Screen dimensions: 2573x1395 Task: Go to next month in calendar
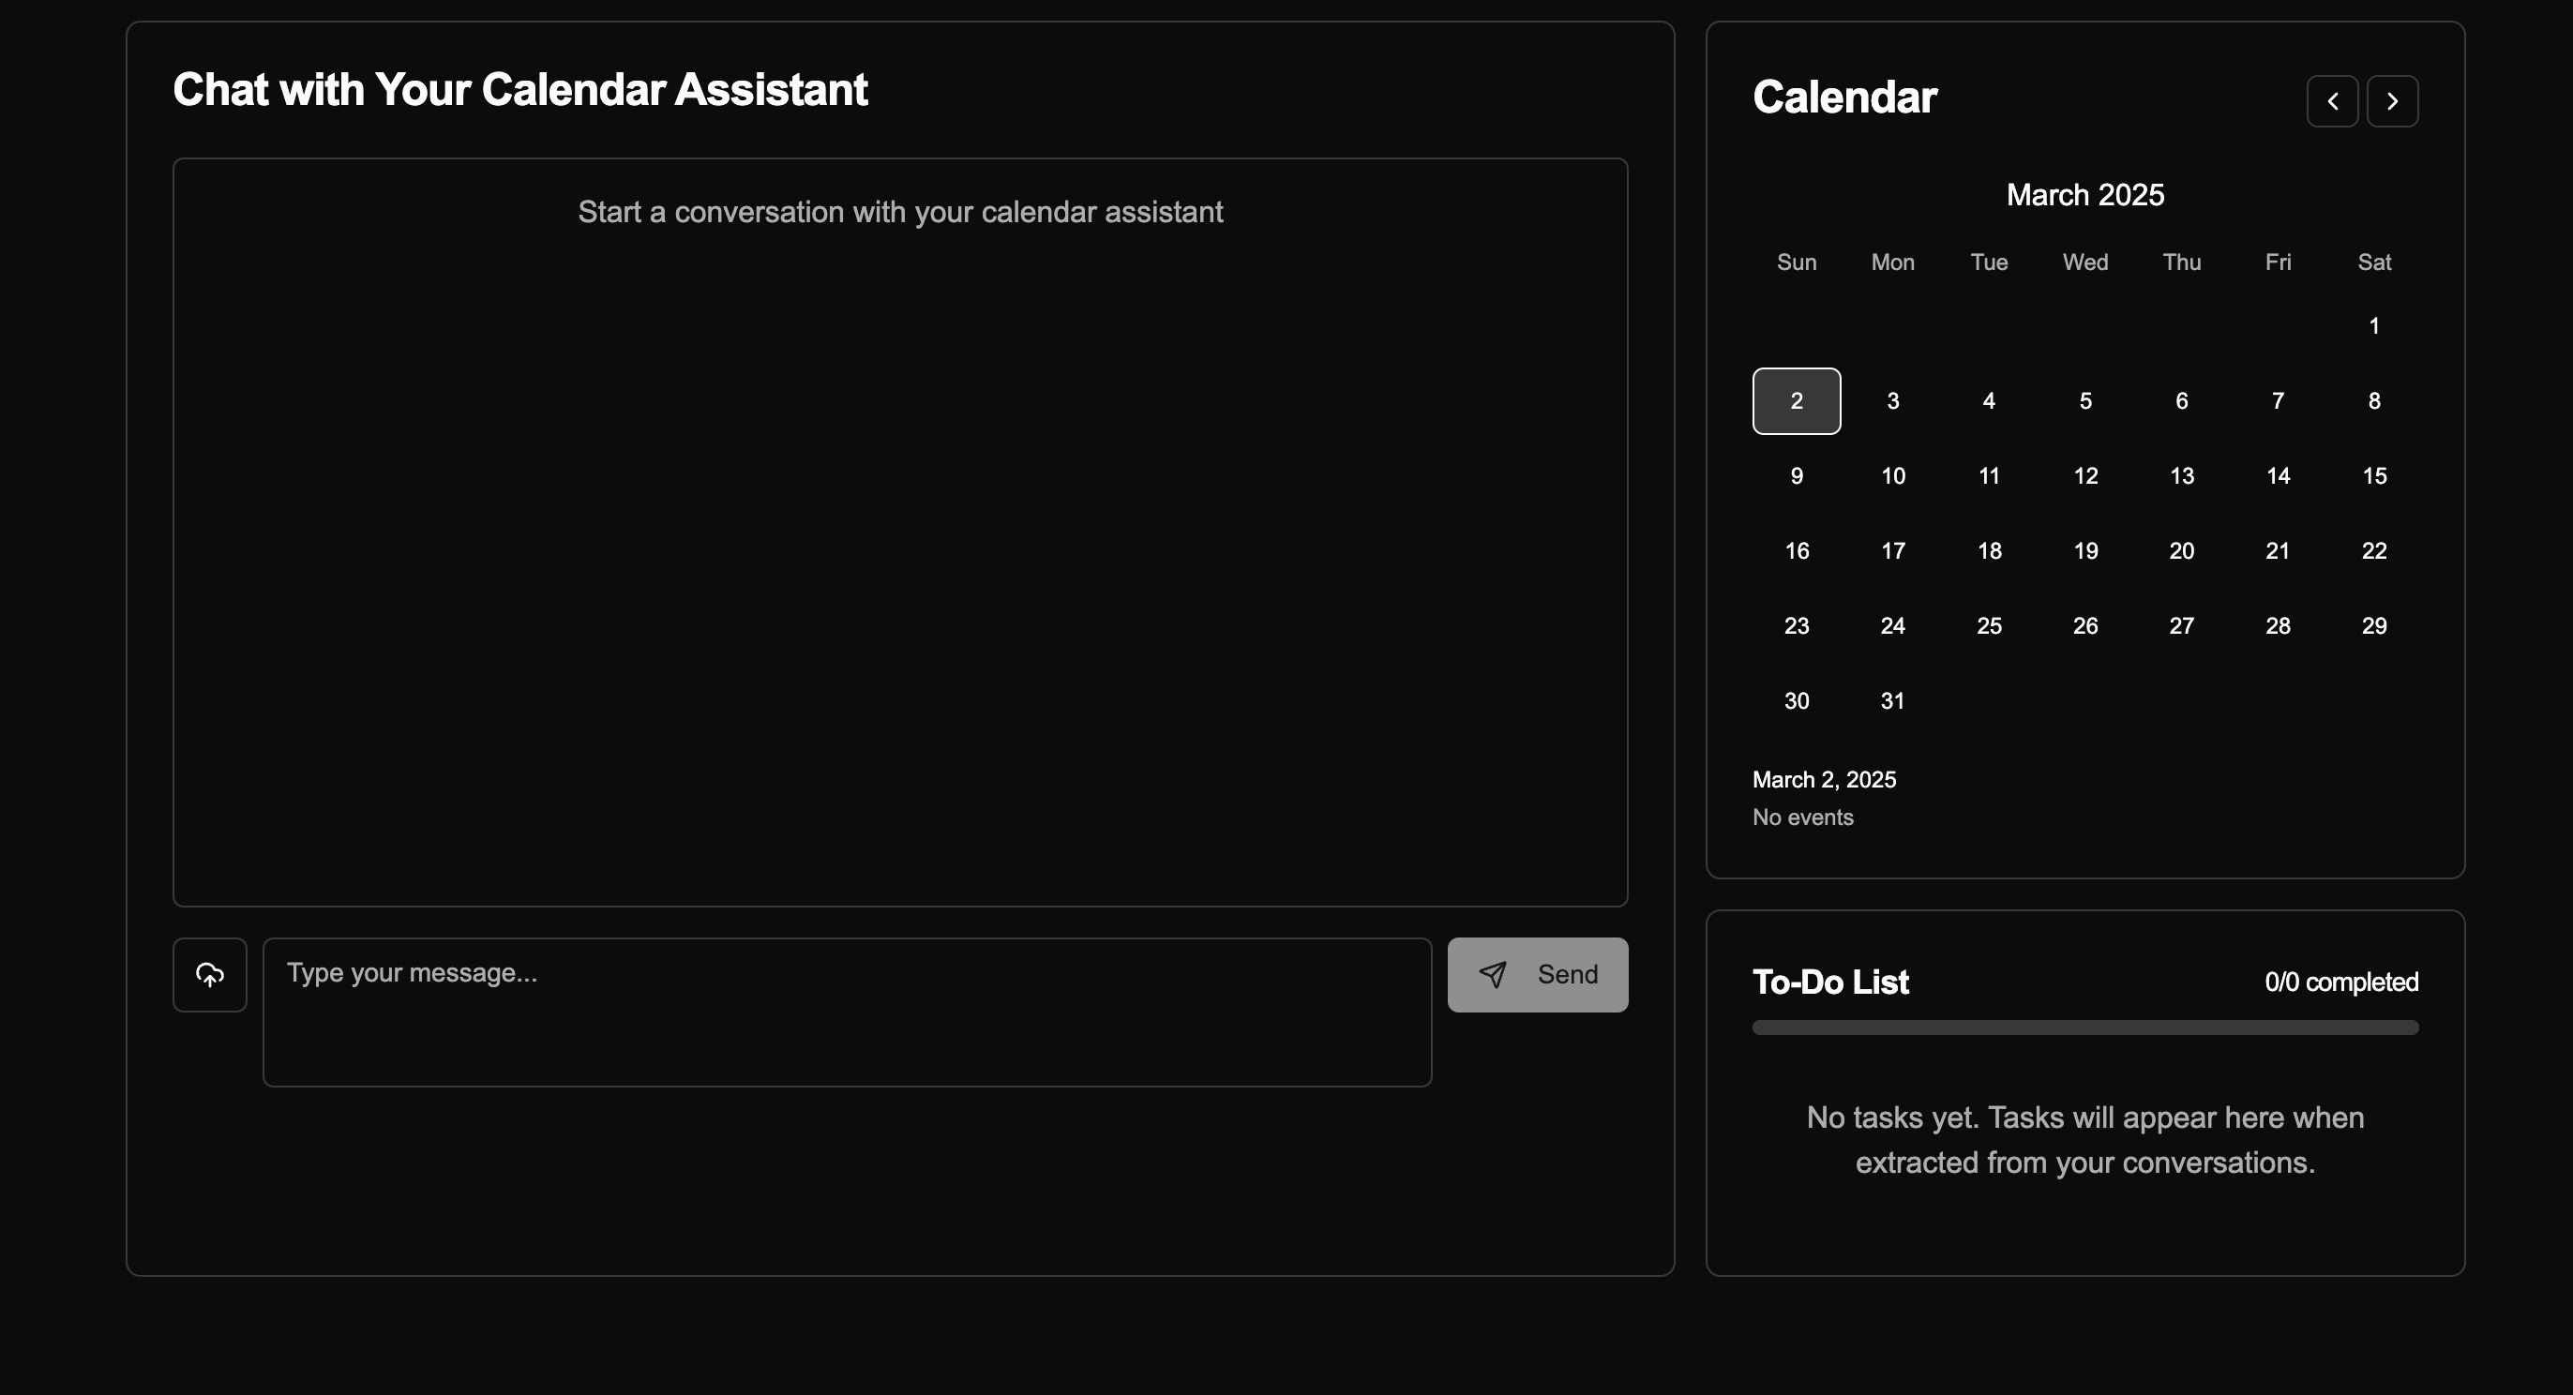pyautogui.click(x=2392, y=101)
